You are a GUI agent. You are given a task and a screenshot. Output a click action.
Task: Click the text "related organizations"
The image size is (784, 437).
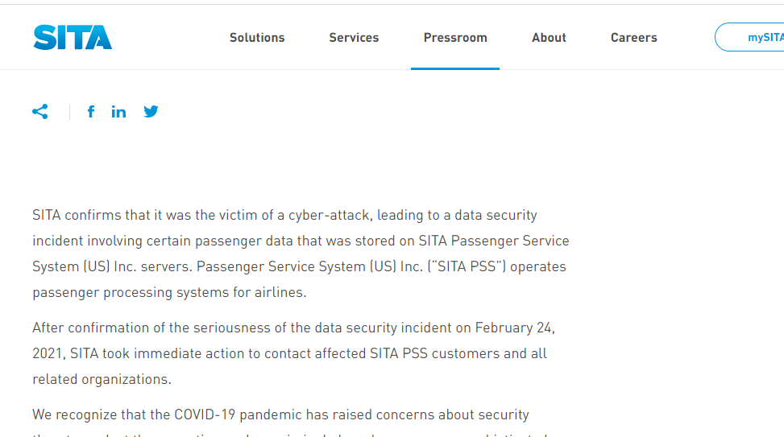(102, 380)
